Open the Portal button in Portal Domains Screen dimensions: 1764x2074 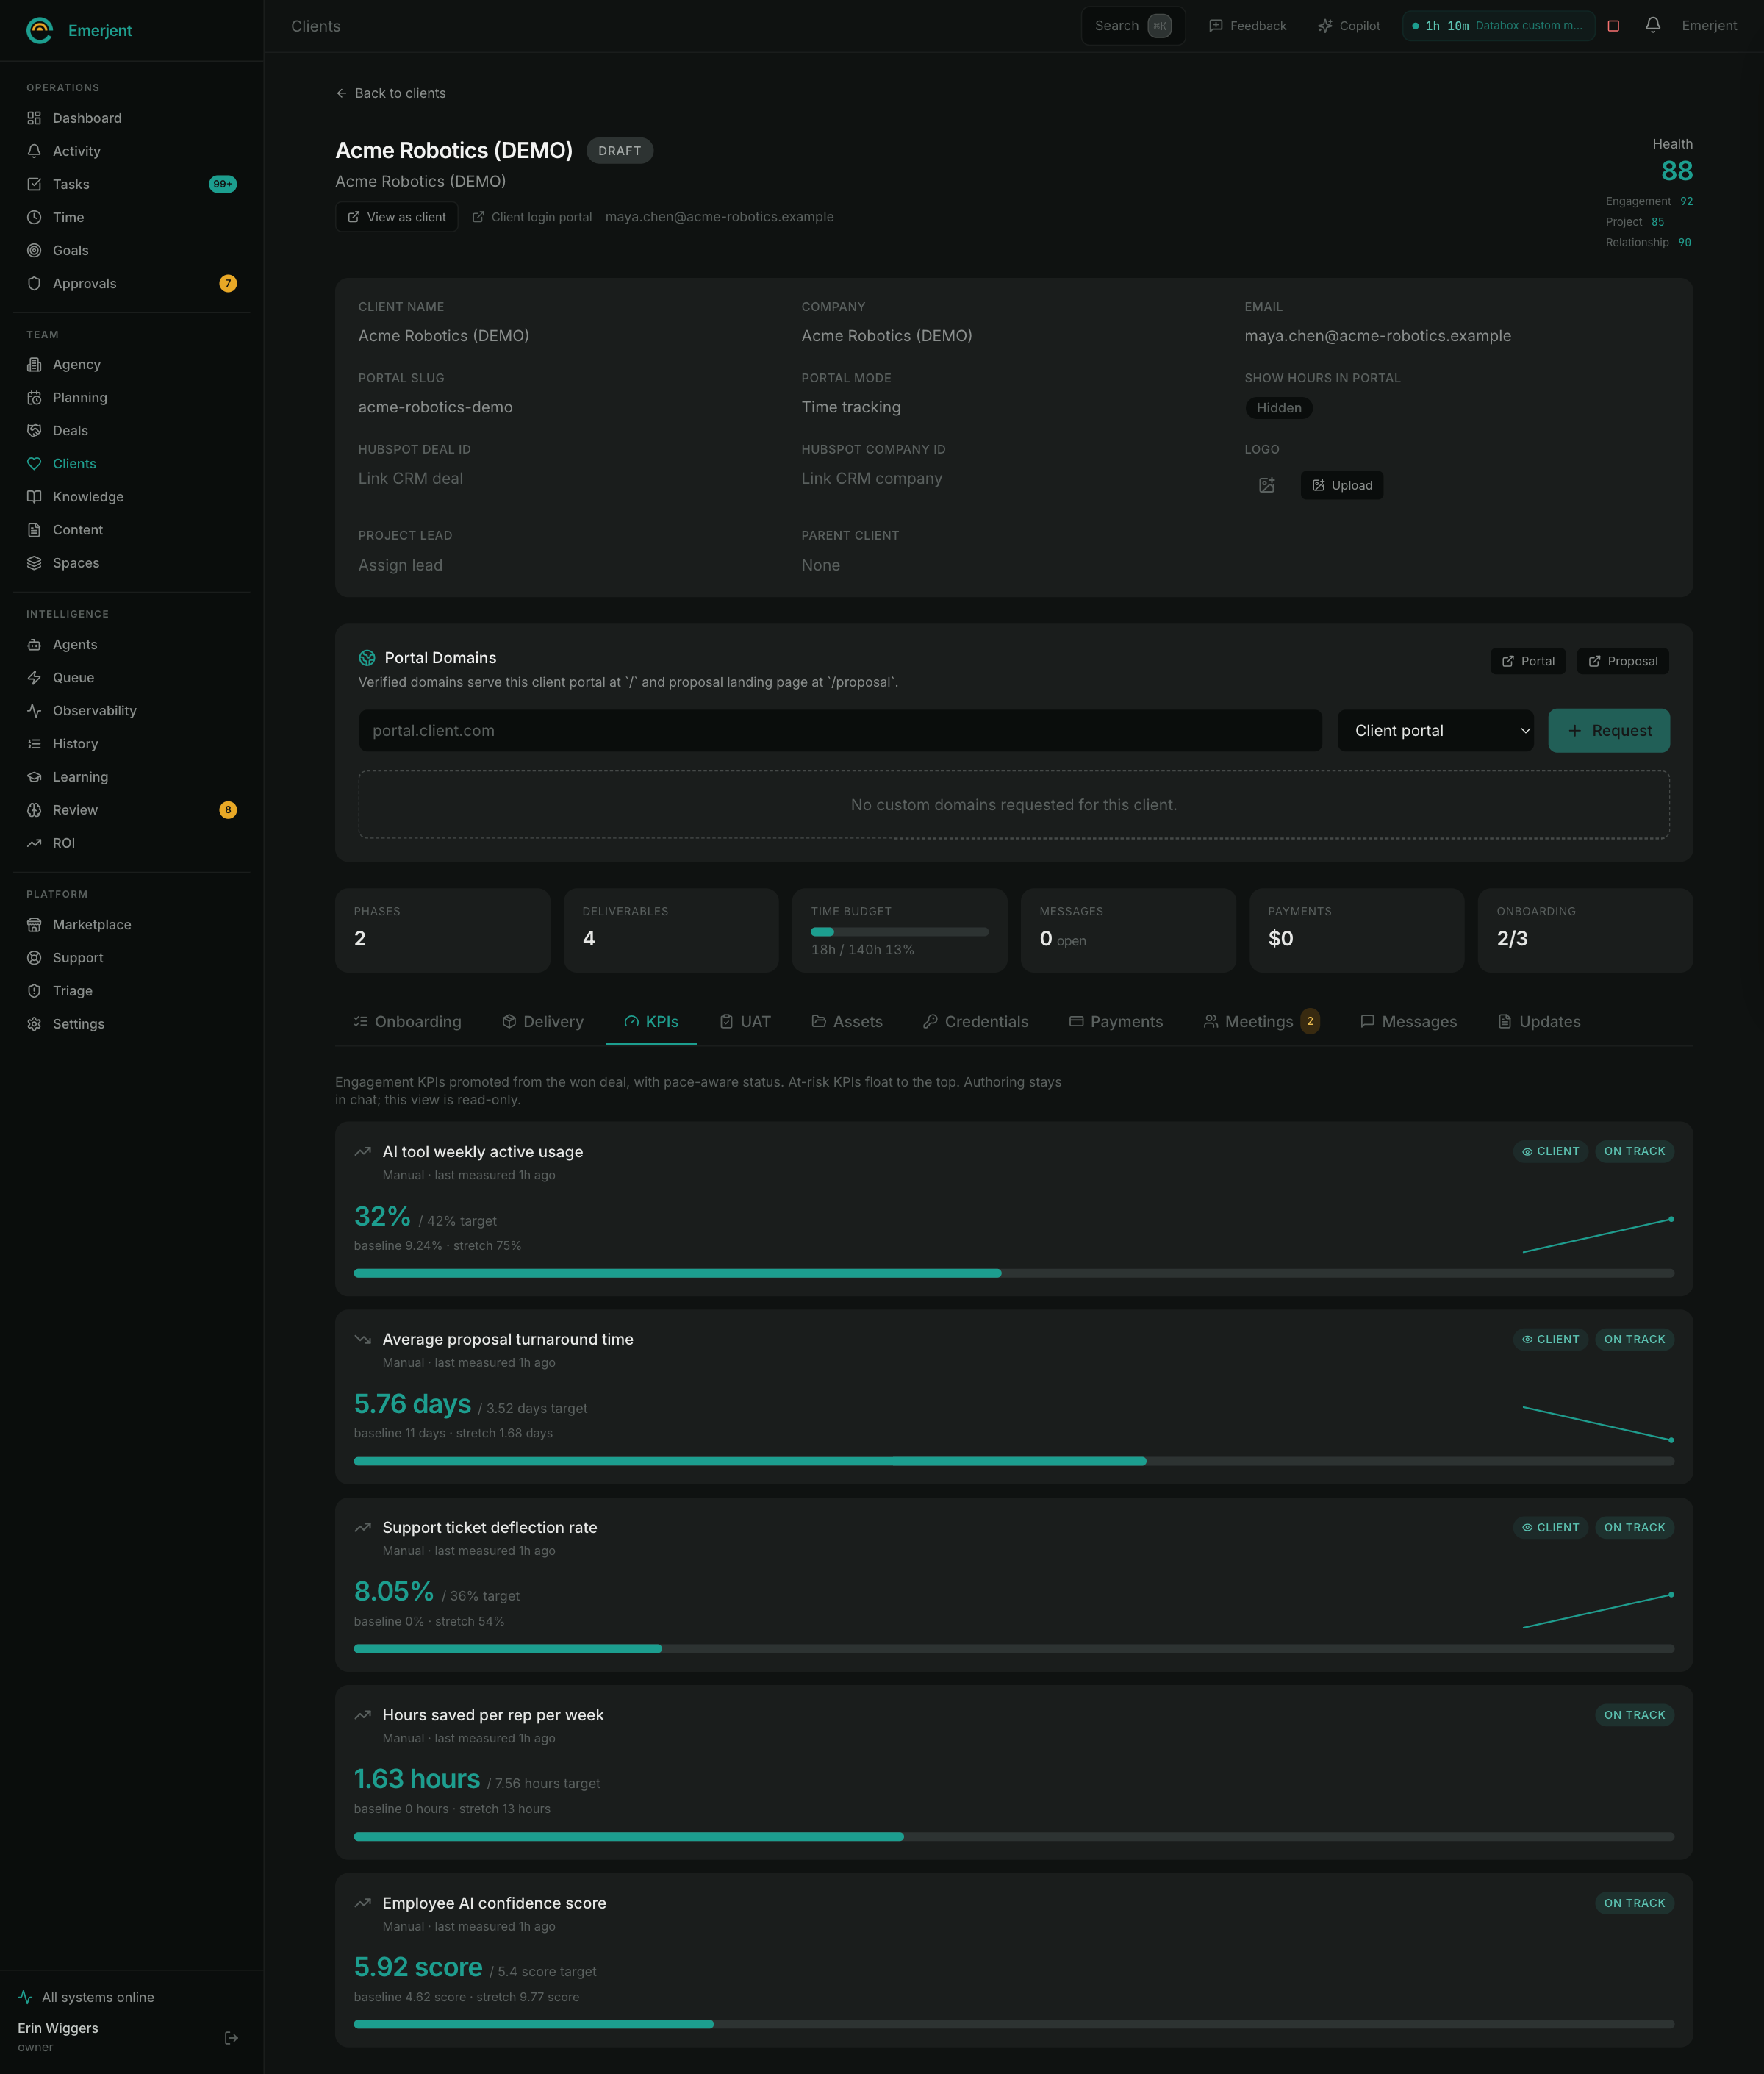click(1527, 661)
